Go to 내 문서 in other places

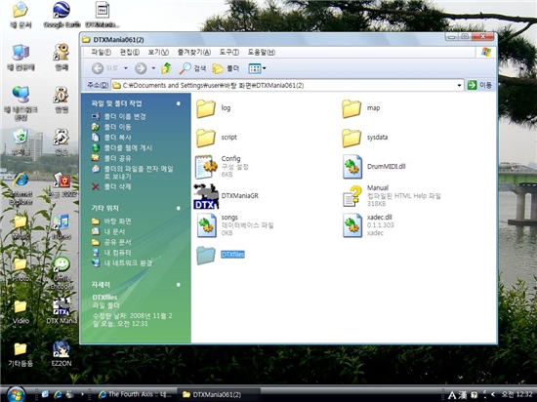(x=108, y=232)
